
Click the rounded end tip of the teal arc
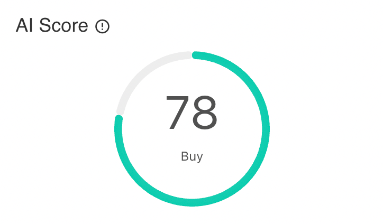coord(118,119)
